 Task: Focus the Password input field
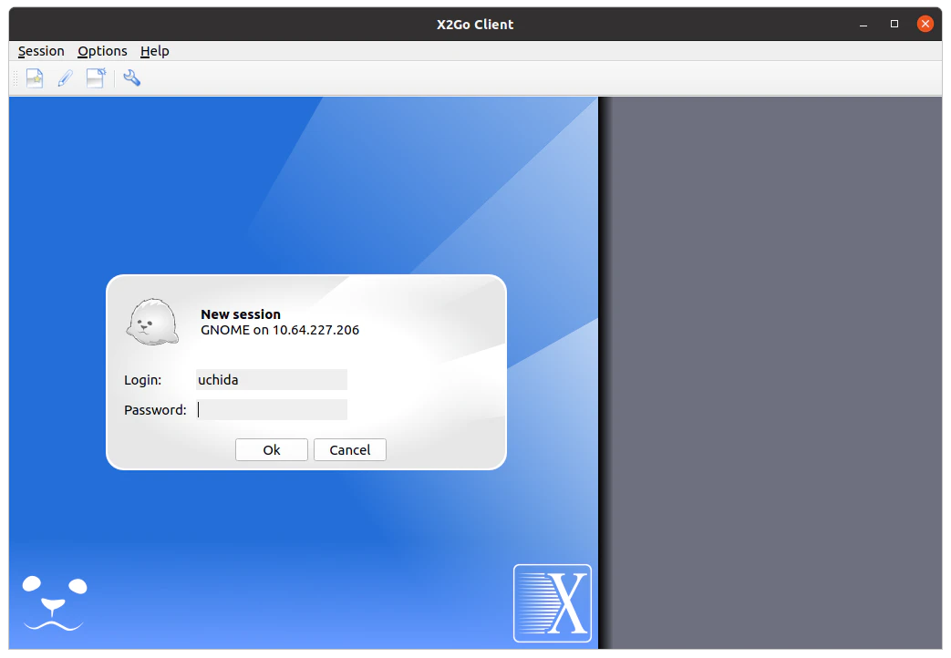tap(272, 410)
